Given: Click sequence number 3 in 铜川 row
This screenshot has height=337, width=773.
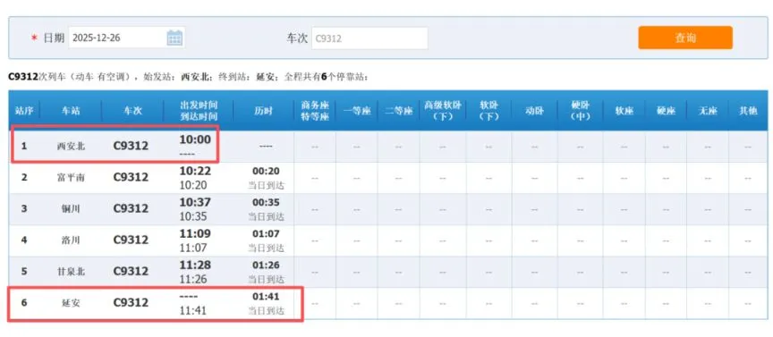Looking at the screenshot, I should pos(23,208).
